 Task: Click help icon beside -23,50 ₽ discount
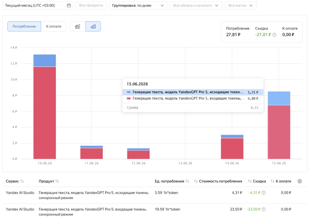pyautogui.click(x=264, y=209)
